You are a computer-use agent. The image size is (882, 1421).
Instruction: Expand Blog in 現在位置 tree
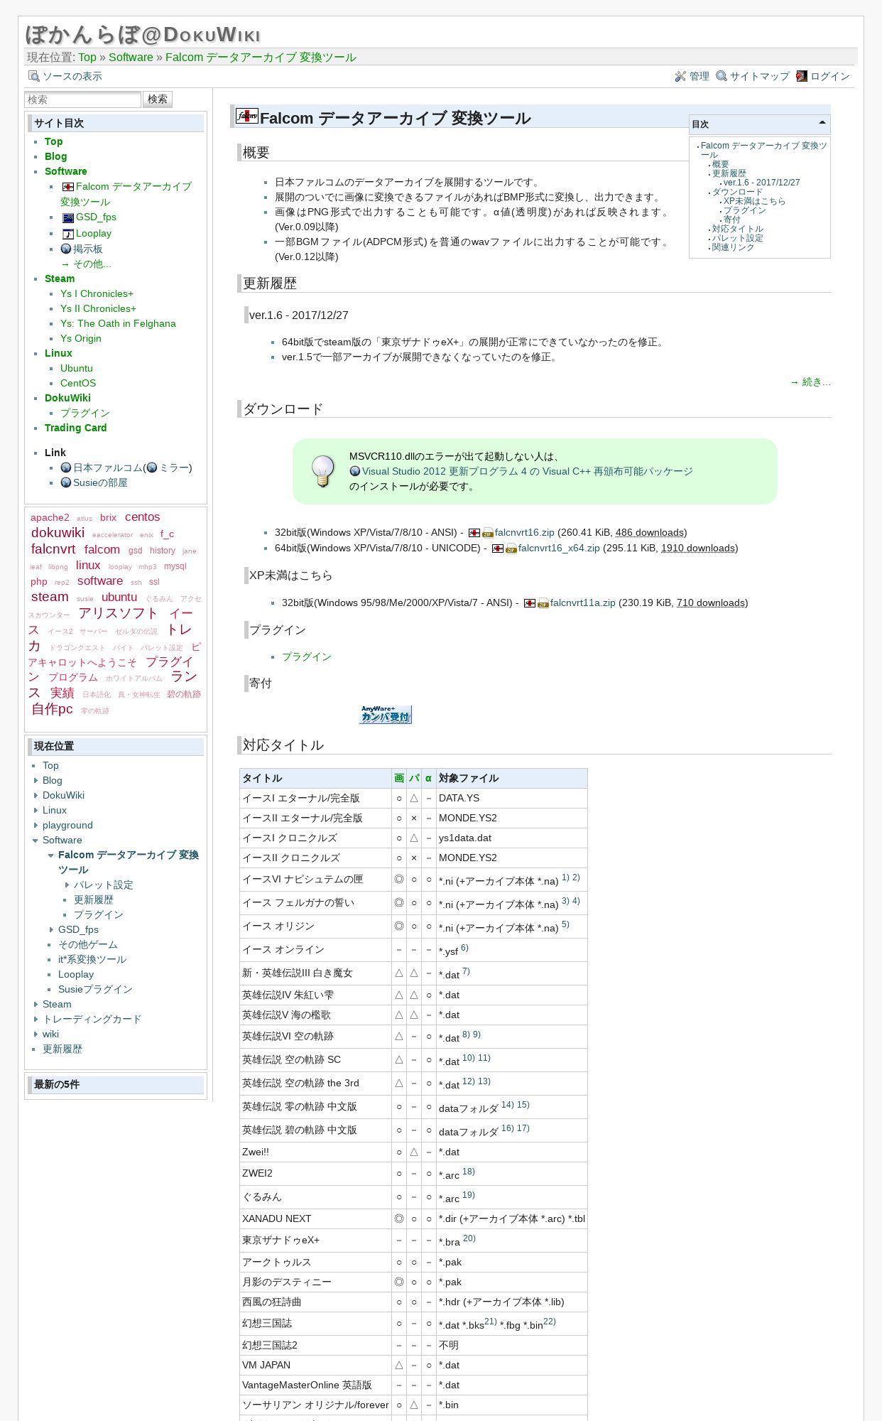36,780
